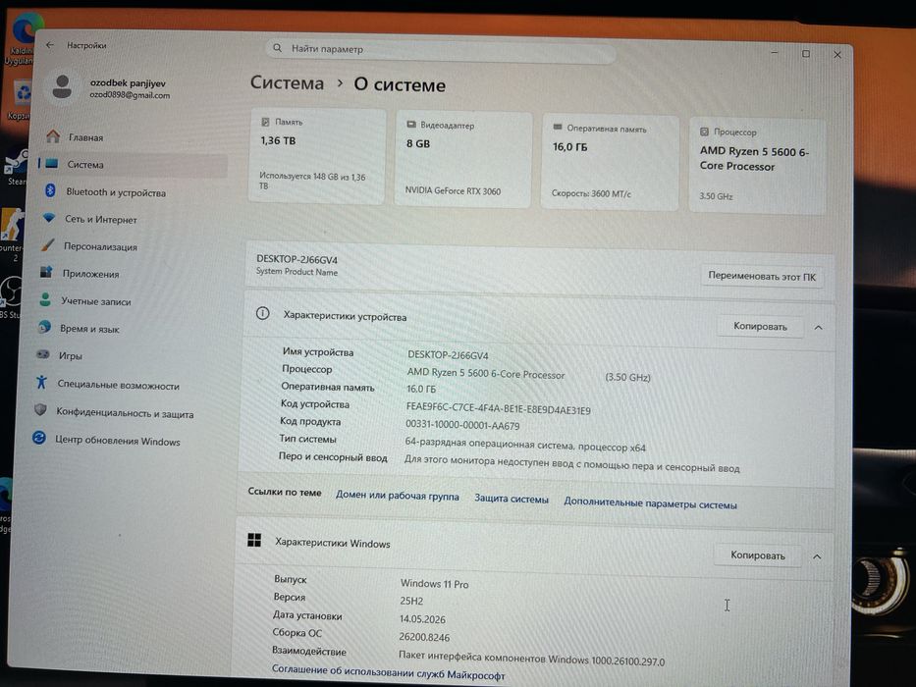This screenshot has height=687, width=916.
Task: Click the Bluetooth icon in sidebar
Action: (50, 190)
